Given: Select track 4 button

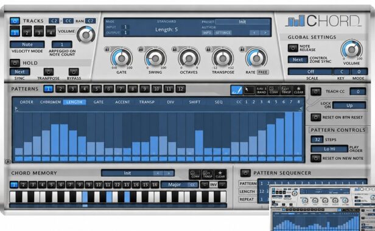Looking at the screenshot, I should tap(51, 32).
